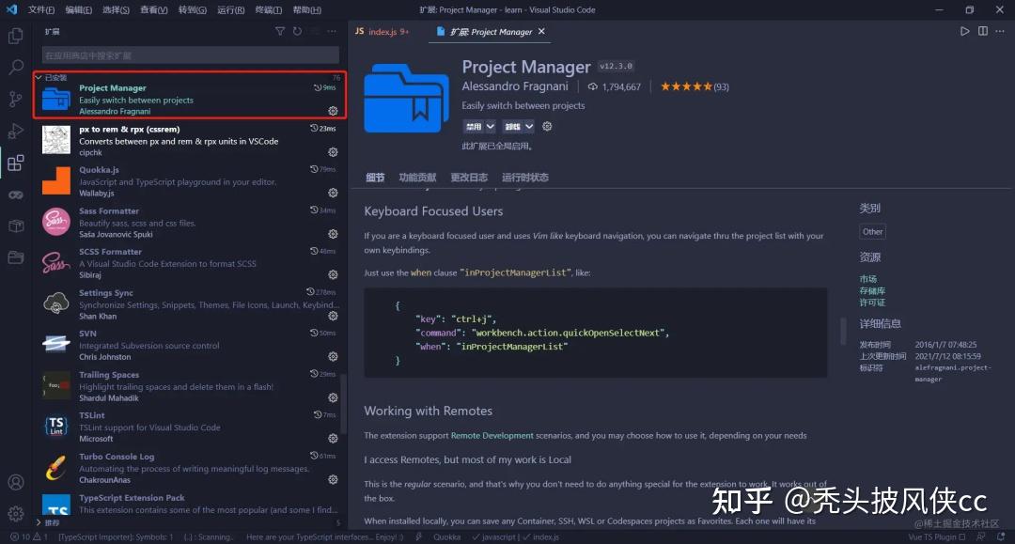Open the Run menu
Screen dimensions: 1015x544
(x=230, y=9)
